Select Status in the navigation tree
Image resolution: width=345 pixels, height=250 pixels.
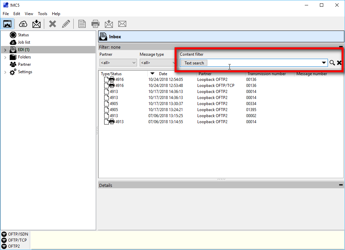tap(23, 35)
